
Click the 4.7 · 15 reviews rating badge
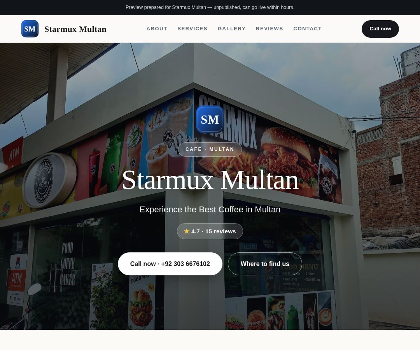[210, 231]
